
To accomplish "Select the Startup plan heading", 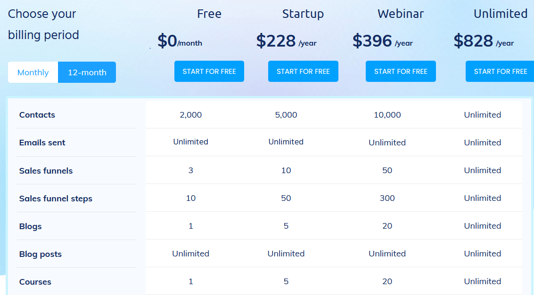I will (303, 14).
